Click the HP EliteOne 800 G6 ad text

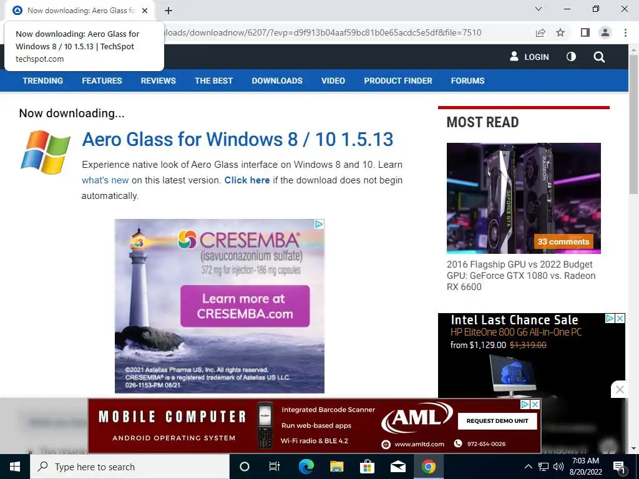(x=516, y=332)
